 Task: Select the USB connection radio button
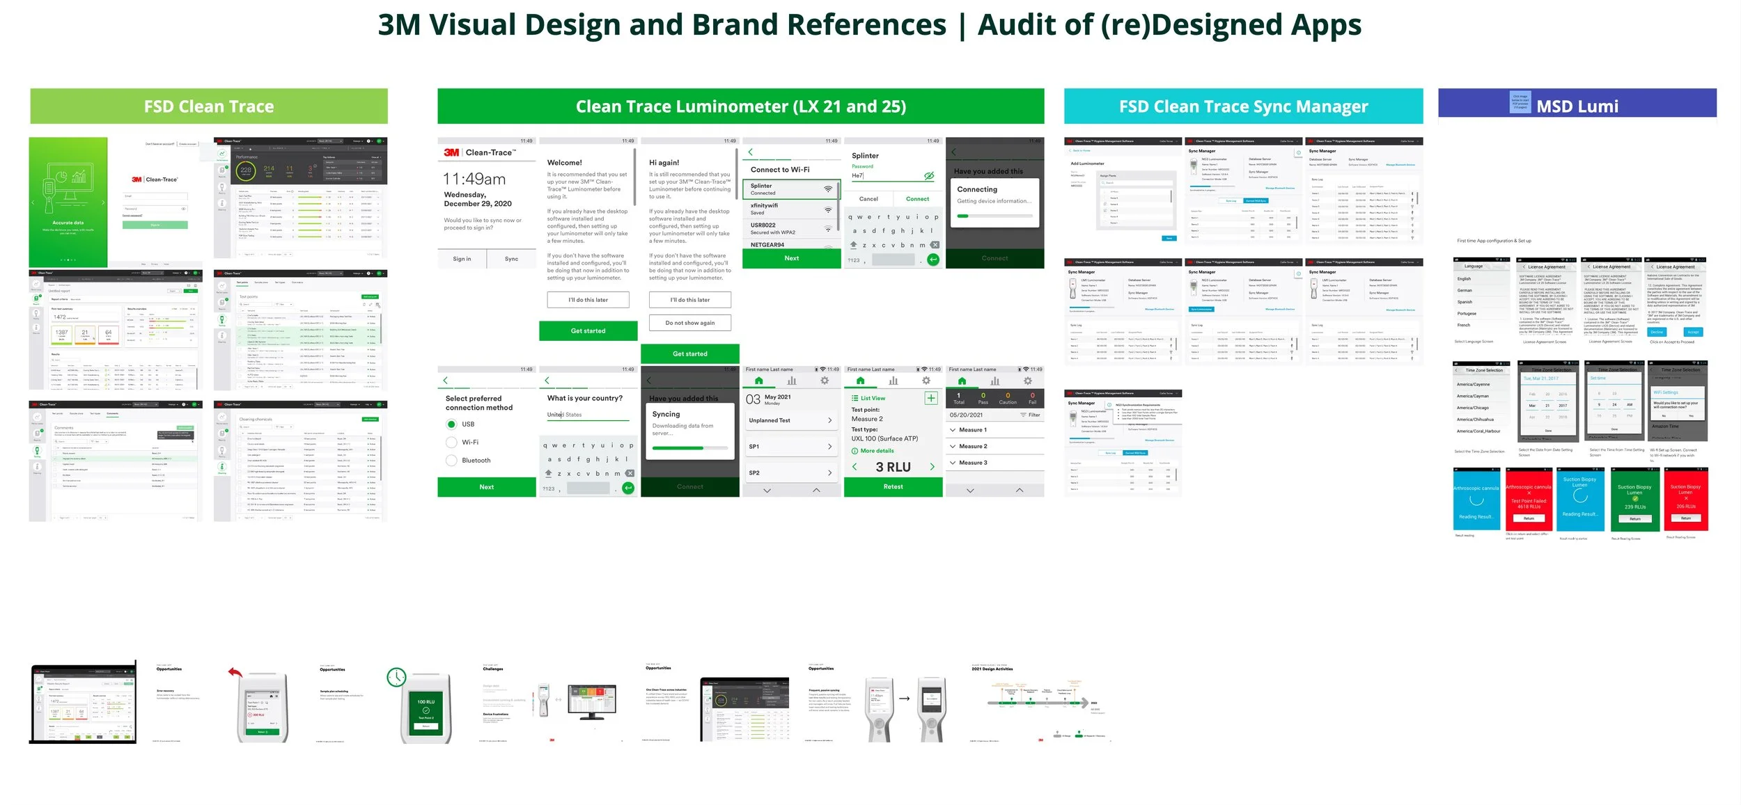point(451,424)
